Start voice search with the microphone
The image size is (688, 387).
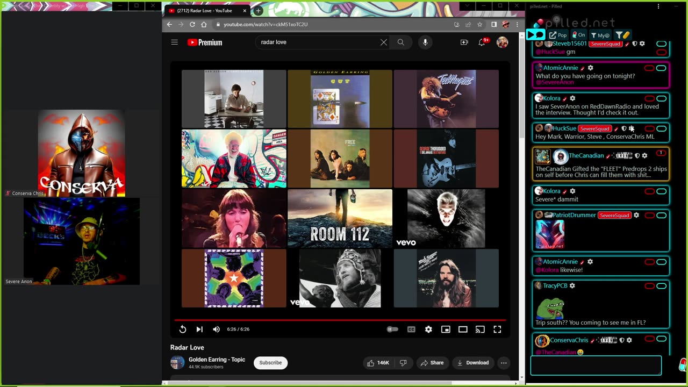(x=425, y=42)
